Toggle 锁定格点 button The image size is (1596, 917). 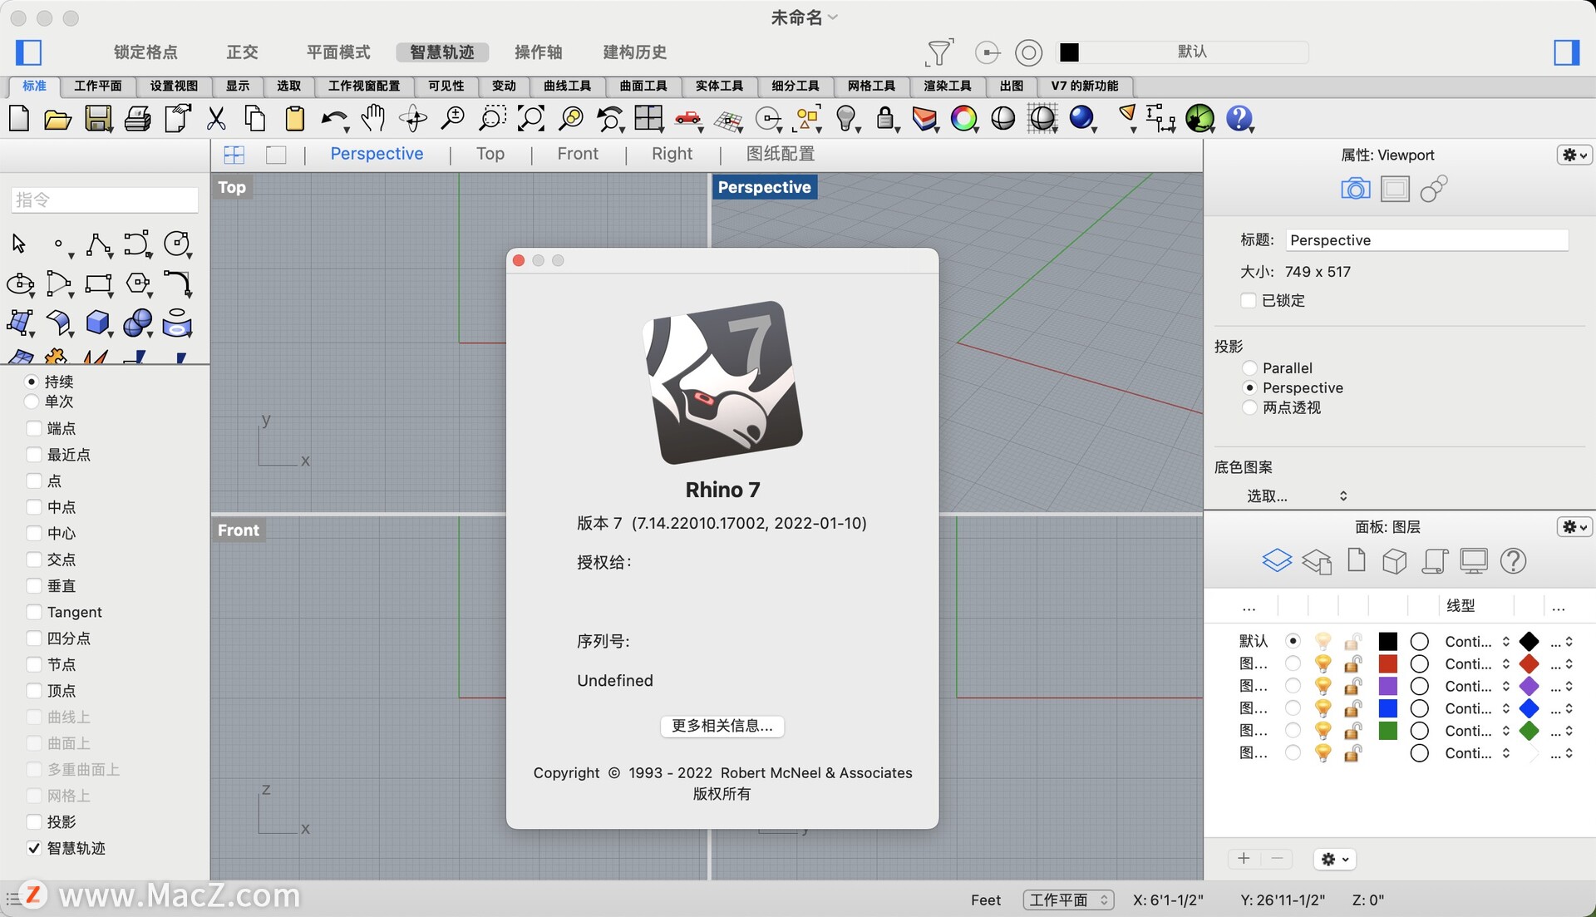(x=145, y=52)
